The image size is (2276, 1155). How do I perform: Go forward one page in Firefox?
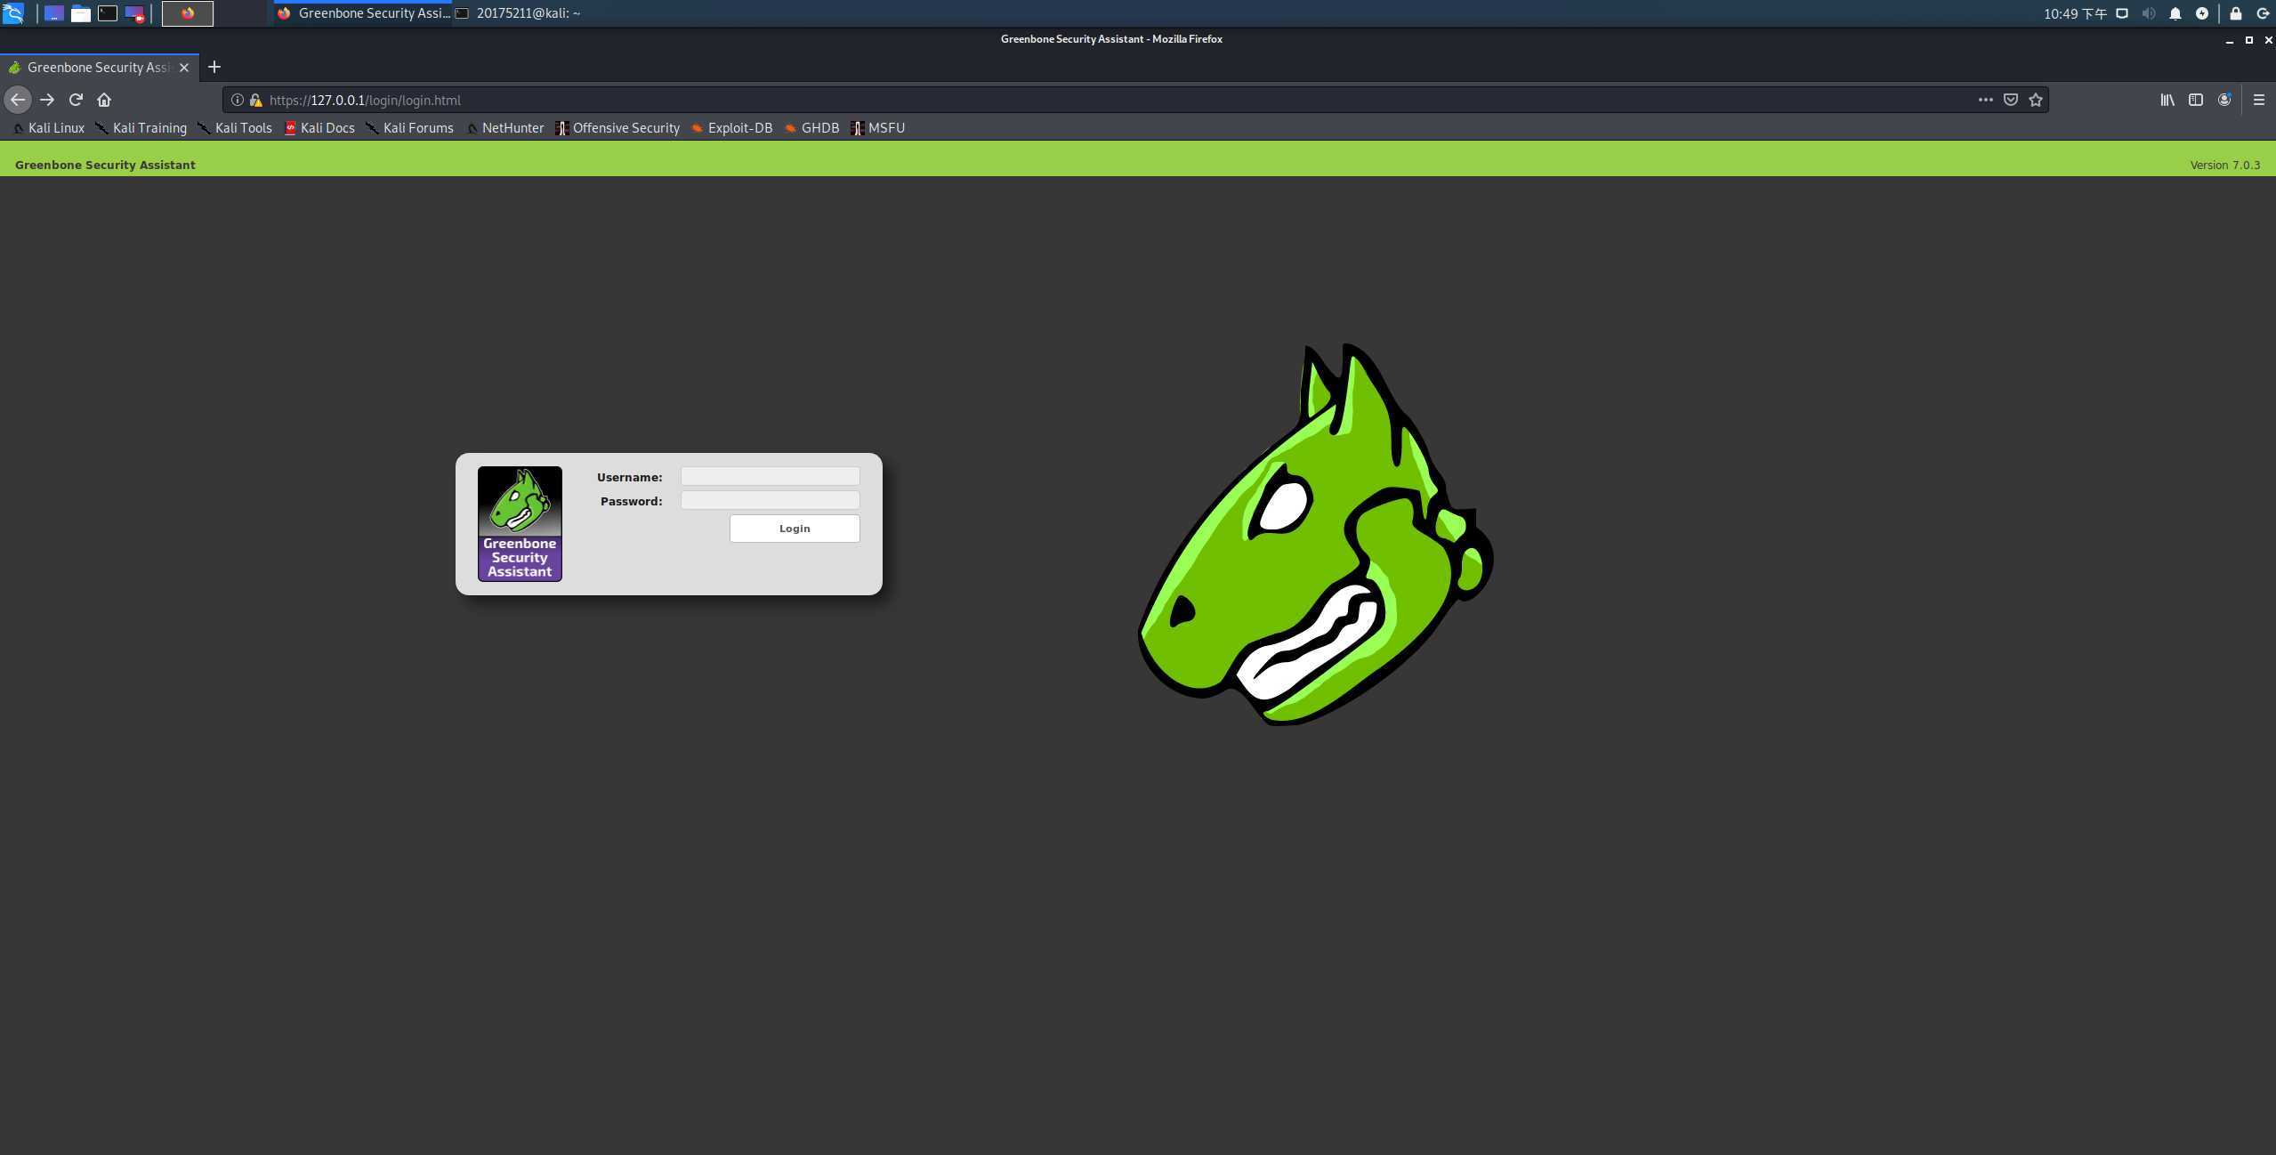click(47, 100)
